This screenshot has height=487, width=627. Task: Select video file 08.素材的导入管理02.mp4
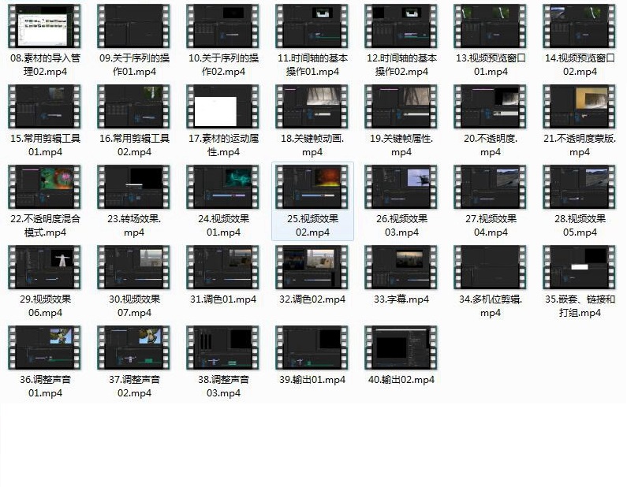pyautogui.click(x=45, y=26)
